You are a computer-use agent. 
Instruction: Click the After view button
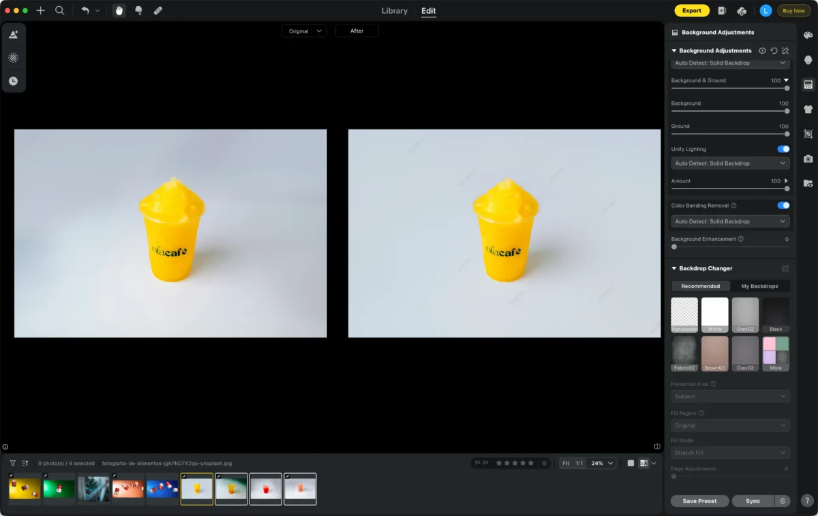pyautogui.click(x=357, y=31)
